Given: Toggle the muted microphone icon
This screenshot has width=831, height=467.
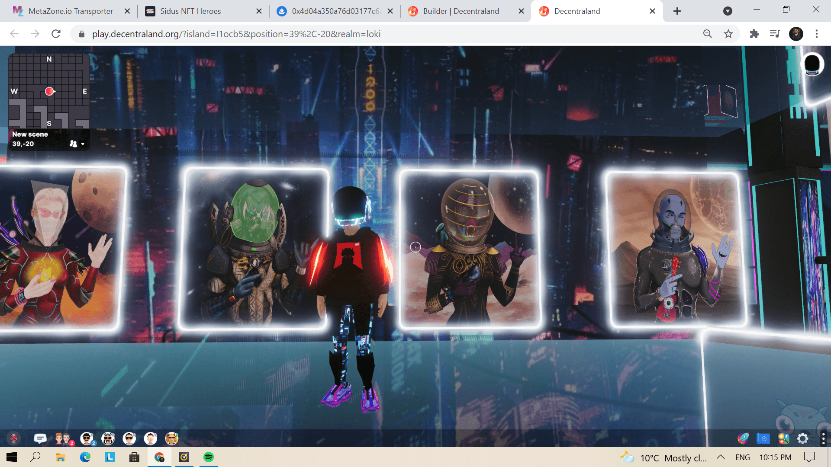Looking at the screenshot, I should (x=14, y=438).
